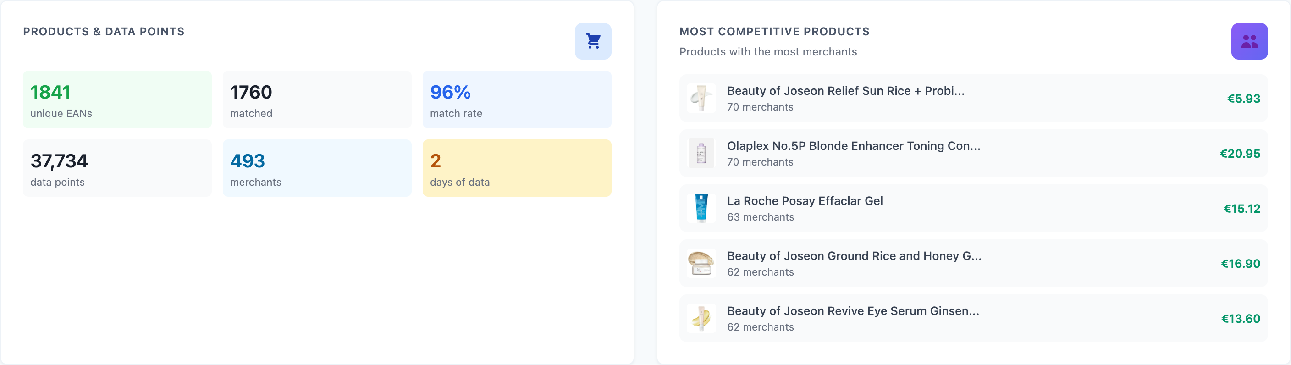This screenshot has width=1291, height=365.
Task: Click the data points stat card
Action: (x=117, y=168)
